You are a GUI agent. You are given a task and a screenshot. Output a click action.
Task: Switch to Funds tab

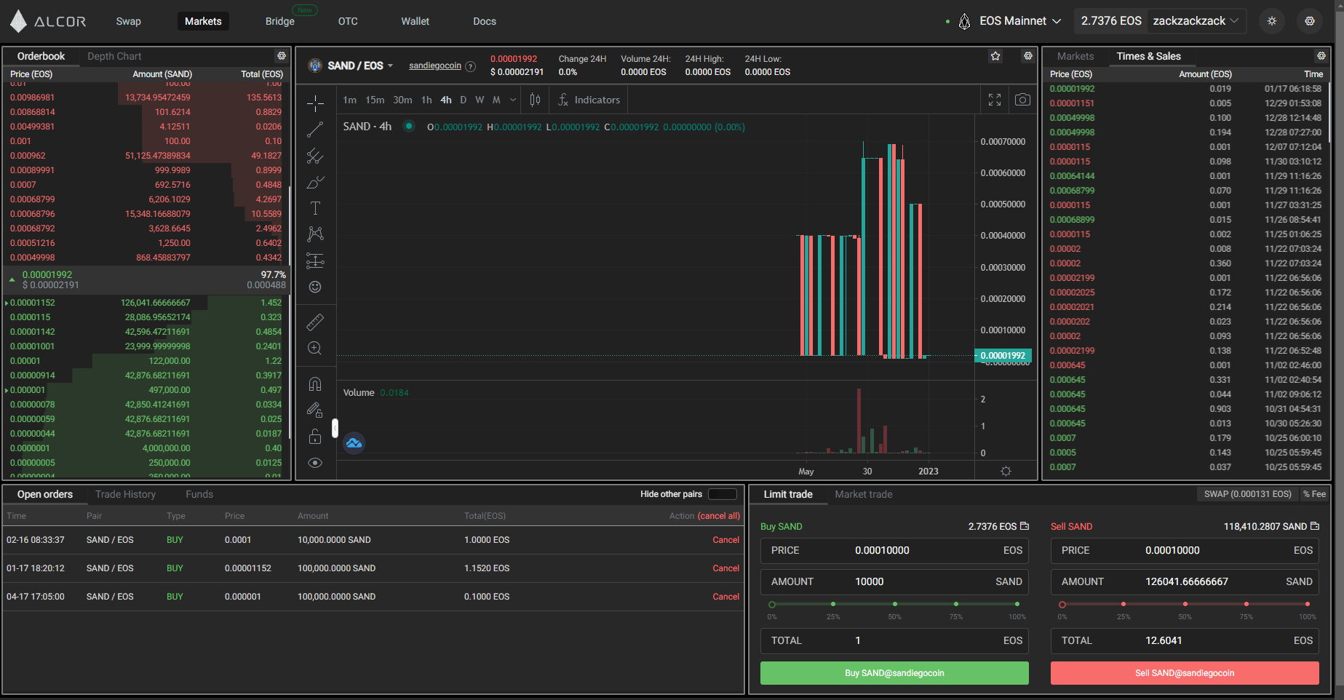pyautogui.click(x=199, y=494)
